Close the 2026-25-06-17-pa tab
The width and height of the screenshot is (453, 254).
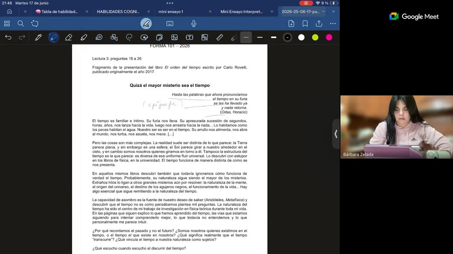(333, 12)
